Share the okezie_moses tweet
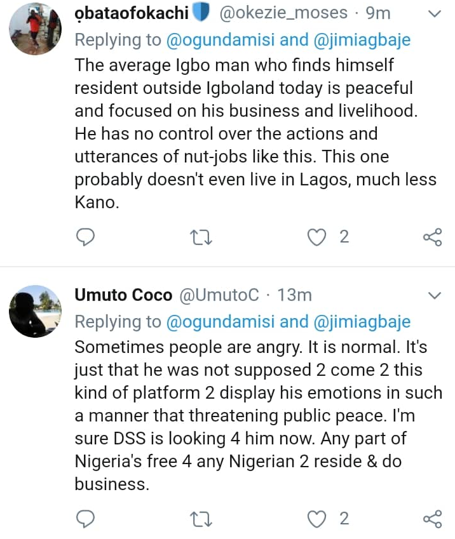 [x=432, y=237]
